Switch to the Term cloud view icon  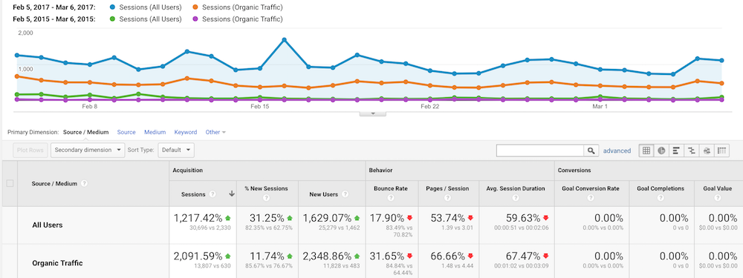[x=707, y=150]
